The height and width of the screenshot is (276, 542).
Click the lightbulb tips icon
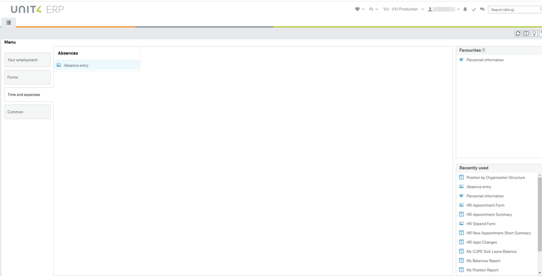(x=534, y=34)
